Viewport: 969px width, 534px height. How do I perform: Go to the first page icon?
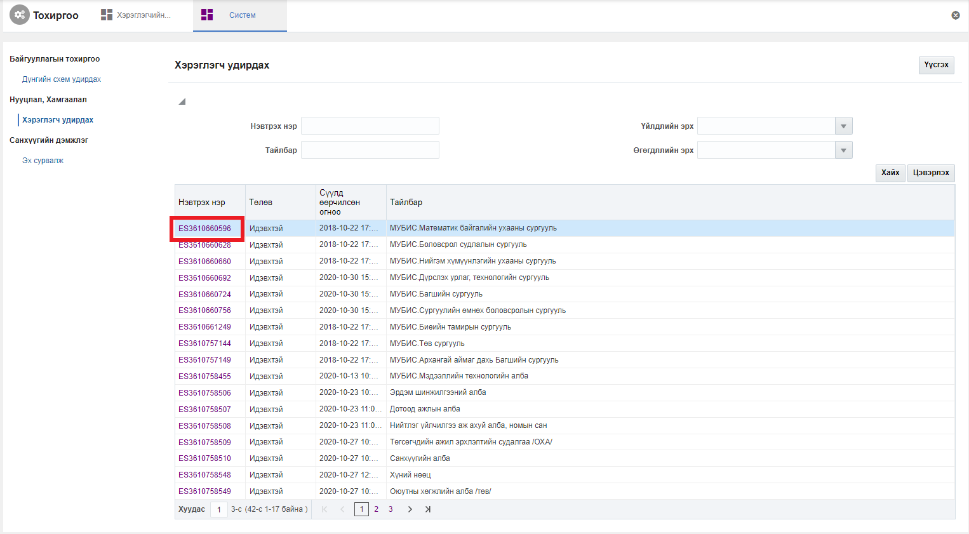coord(324,509)
